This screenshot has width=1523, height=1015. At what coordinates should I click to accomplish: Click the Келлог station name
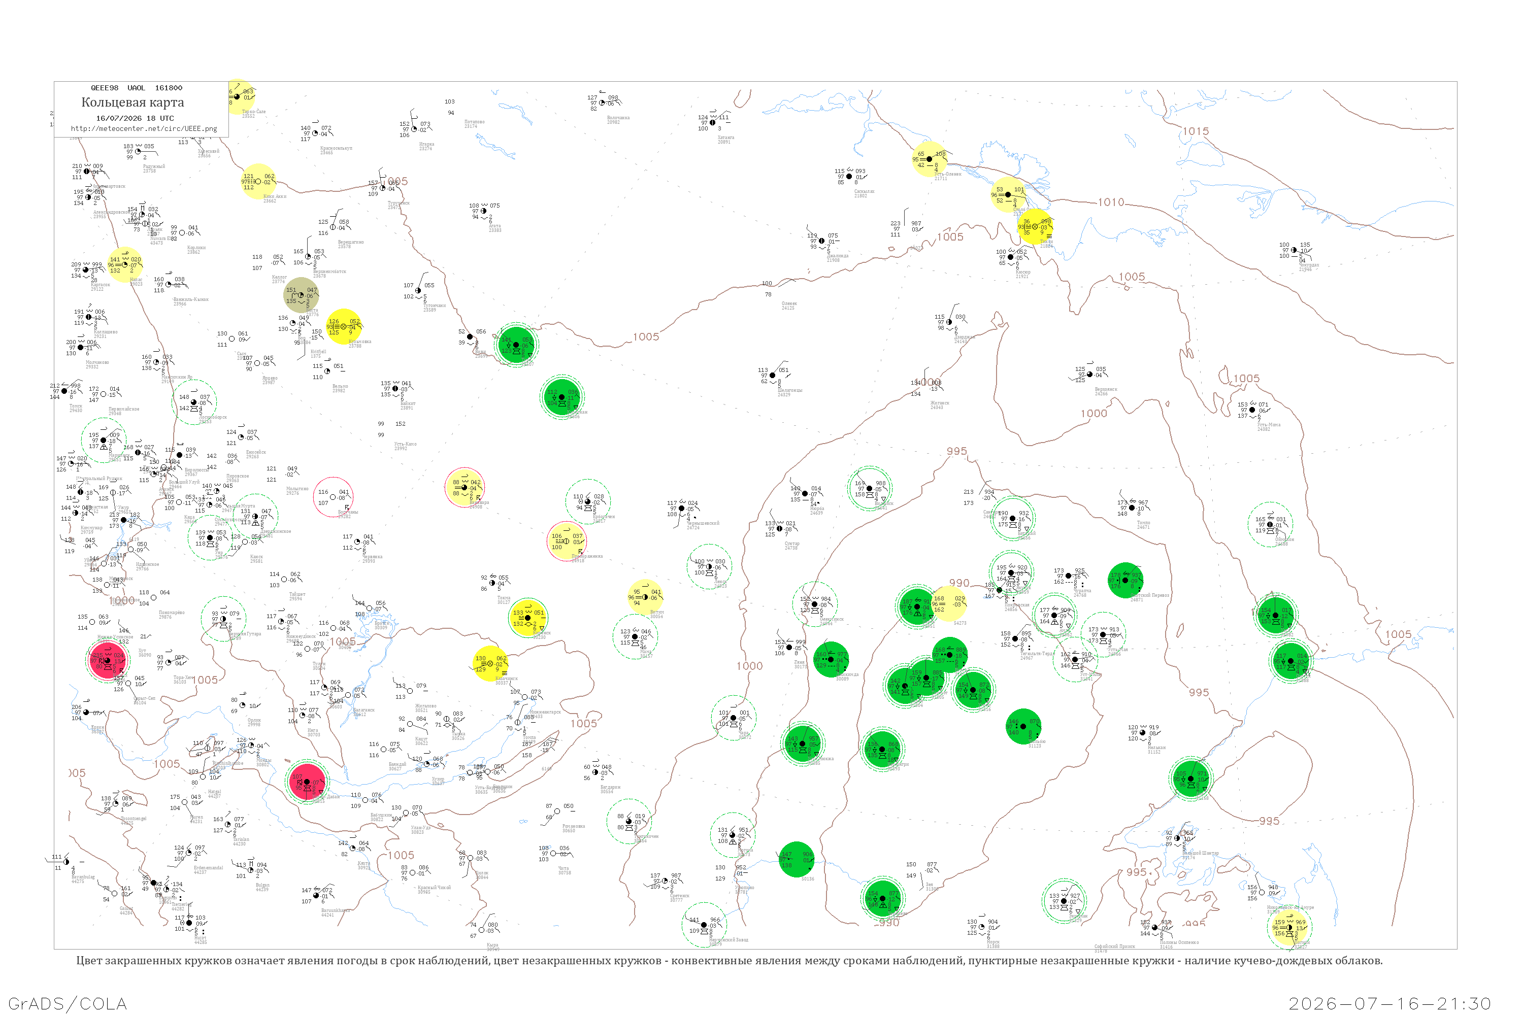pyautogui.click(x=279, y=277)
